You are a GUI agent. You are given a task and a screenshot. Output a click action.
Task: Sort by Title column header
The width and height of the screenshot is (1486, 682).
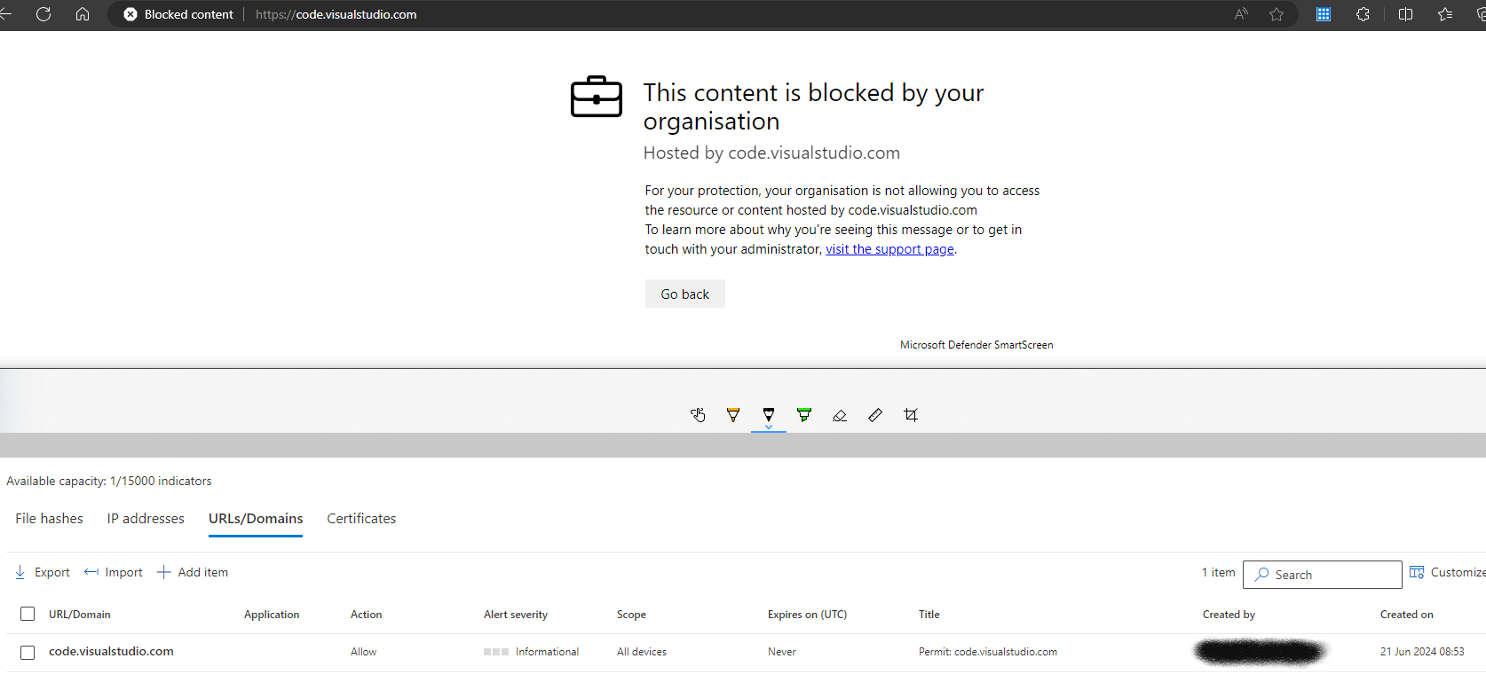point(929,615)
